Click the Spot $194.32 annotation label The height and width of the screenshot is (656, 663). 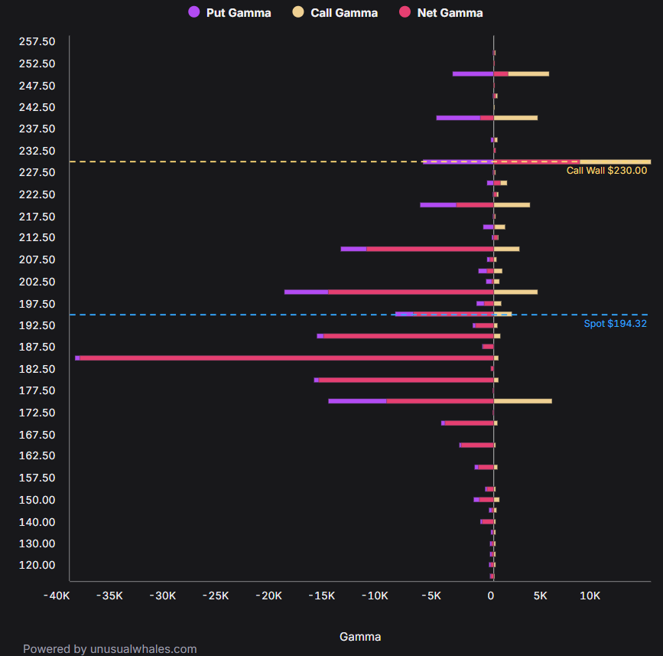point(616,324)
